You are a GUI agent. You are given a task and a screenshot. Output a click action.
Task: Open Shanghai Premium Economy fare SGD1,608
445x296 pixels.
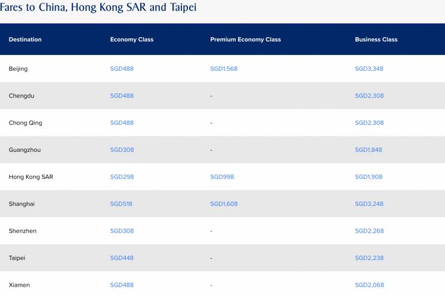pos(224,204)
